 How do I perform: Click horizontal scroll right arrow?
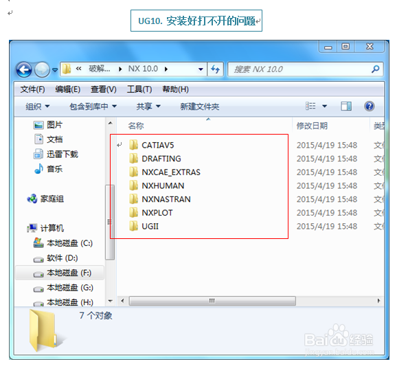378,301
